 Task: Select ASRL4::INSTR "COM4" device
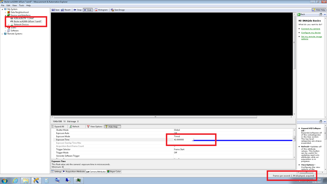pos(24,18)
